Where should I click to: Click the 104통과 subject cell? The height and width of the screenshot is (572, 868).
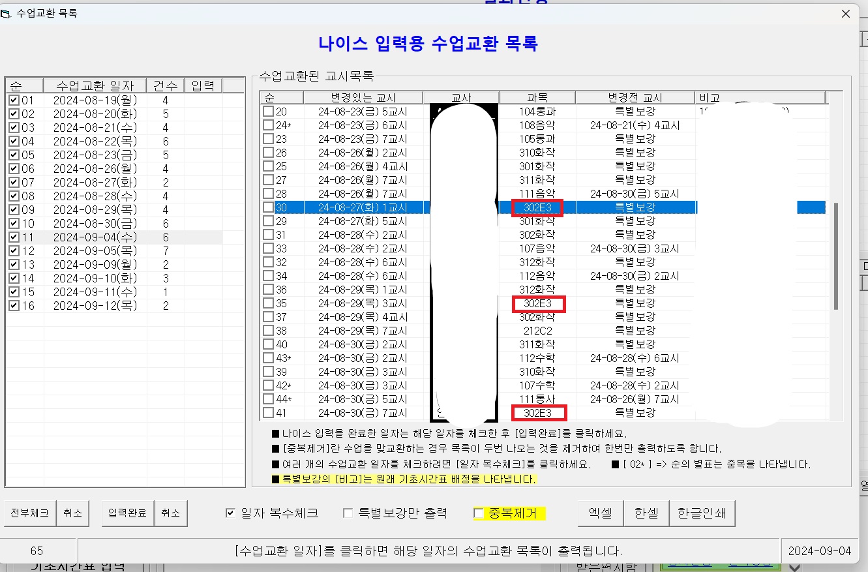(537, 112)
